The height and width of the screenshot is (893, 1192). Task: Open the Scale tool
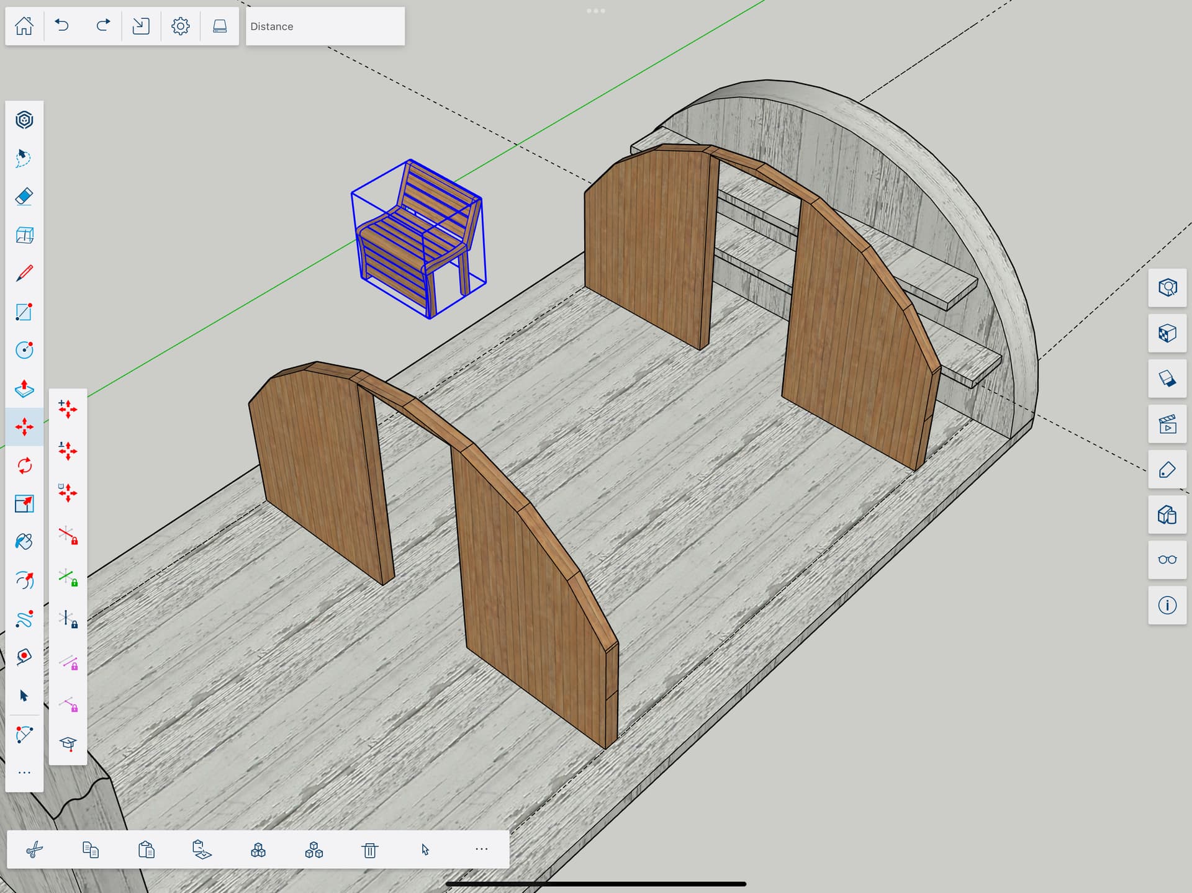tap(24, 503)
